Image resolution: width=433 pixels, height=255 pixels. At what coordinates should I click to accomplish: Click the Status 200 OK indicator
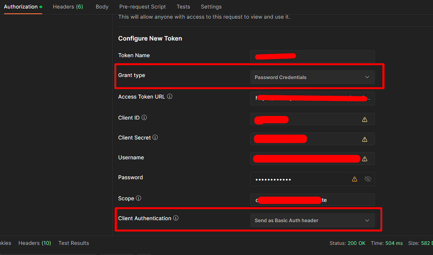pos(347,243)
